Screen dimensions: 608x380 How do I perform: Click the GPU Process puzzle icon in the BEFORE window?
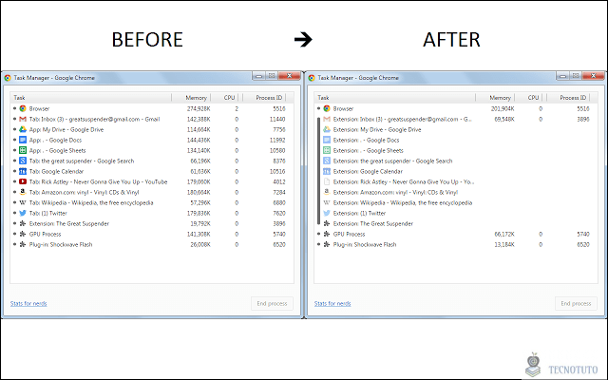tap(23, 235)
